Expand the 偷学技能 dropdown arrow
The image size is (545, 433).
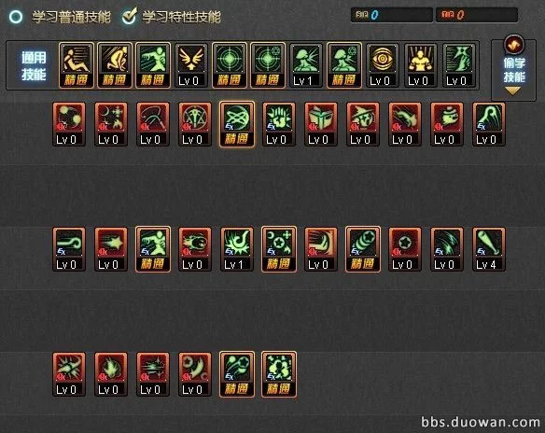pyautogui.click(x=512, y=91)
